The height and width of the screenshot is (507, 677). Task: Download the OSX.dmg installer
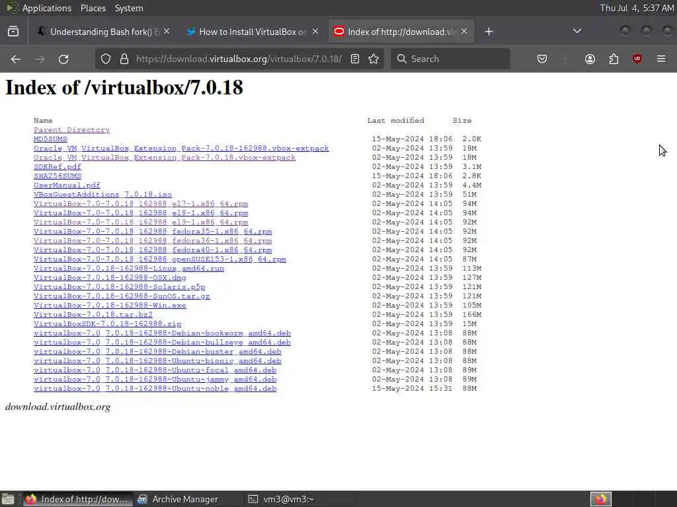click(110, 278)
